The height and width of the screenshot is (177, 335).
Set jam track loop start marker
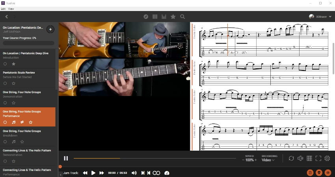pos(143,173)
